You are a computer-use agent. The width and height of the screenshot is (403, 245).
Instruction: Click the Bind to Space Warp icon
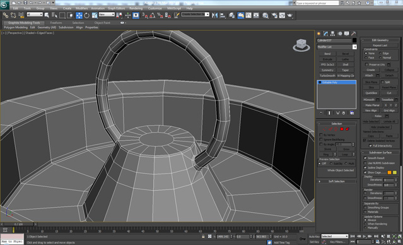pyautogui.click(x=21, y=15)
